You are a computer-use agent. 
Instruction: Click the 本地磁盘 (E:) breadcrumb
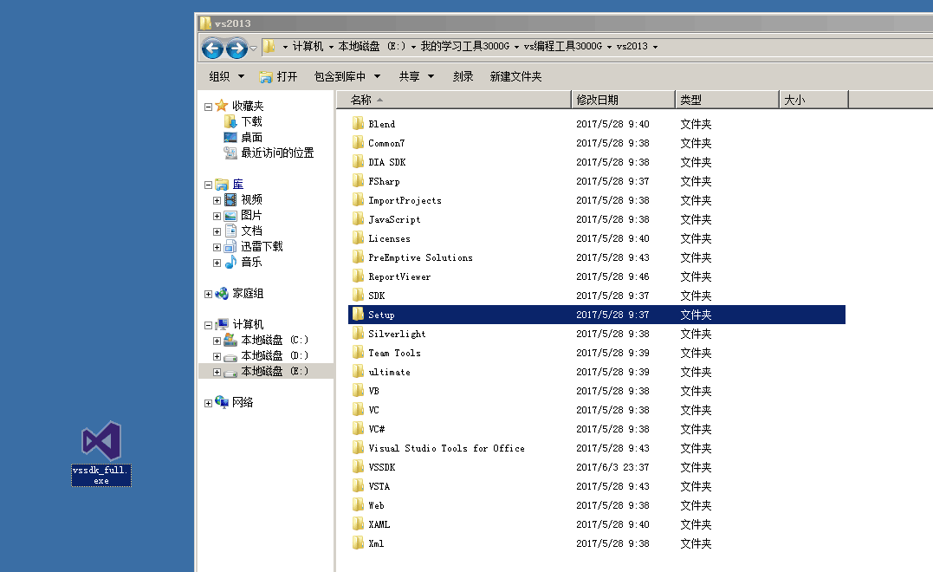point(372,47)
